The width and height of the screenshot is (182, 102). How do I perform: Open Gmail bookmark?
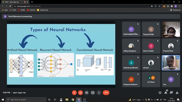tap(13, 10)
